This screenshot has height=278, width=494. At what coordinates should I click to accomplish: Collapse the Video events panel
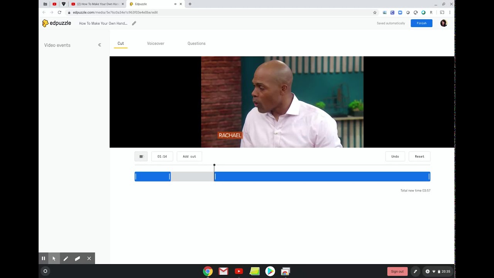click(100, 45)
